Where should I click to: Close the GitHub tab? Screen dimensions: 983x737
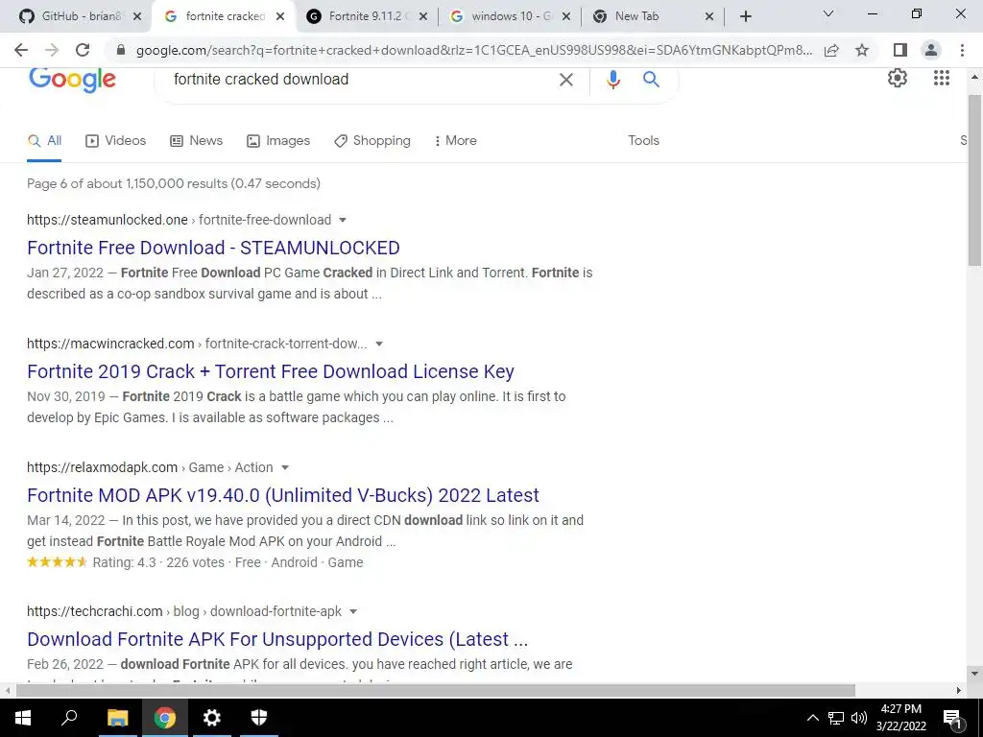tap(137, 16)
